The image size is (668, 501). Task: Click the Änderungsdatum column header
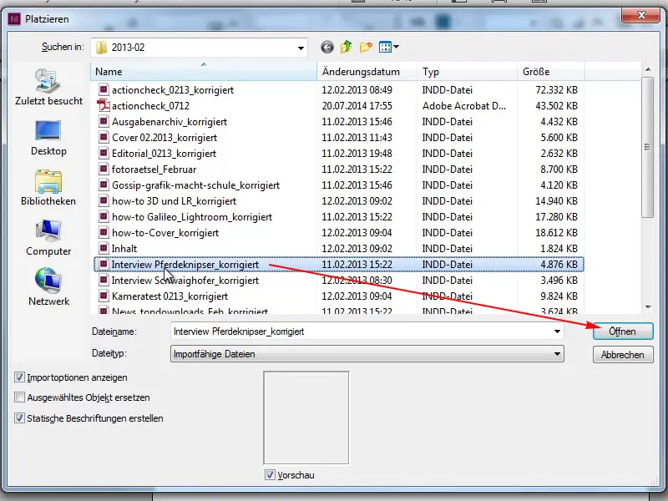[366, 71]
